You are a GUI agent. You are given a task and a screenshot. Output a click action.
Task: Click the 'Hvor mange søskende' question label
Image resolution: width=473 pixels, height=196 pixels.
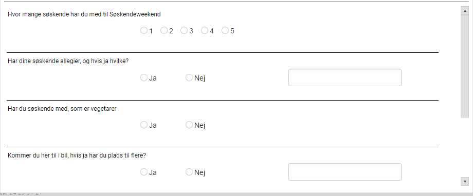click(x=84, y=14)
